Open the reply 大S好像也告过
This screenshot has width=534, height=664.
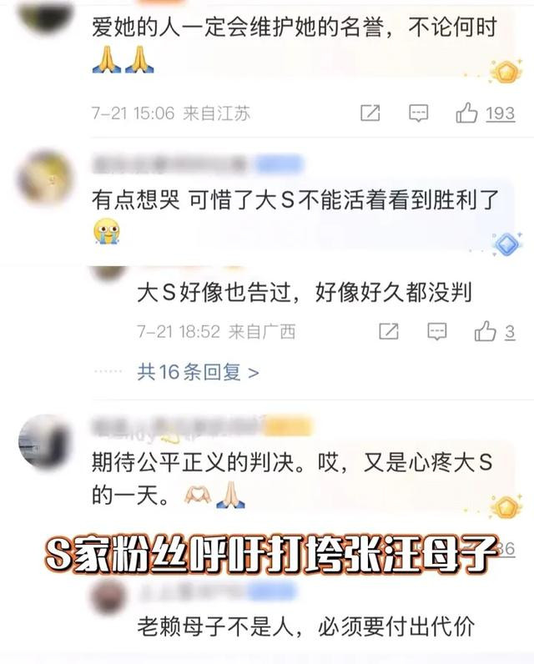304,293
